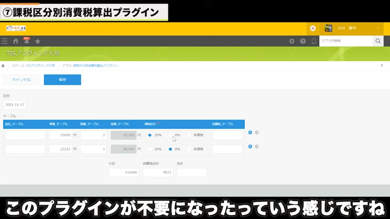Click the unit price field showing 22222
This screenshot has width=390, height=219.
click(61, 149)
